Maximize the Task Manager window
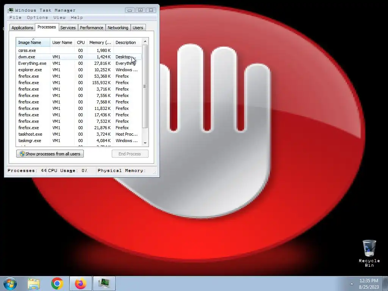This screenshot has height=291, width=388. pos(140,10)
